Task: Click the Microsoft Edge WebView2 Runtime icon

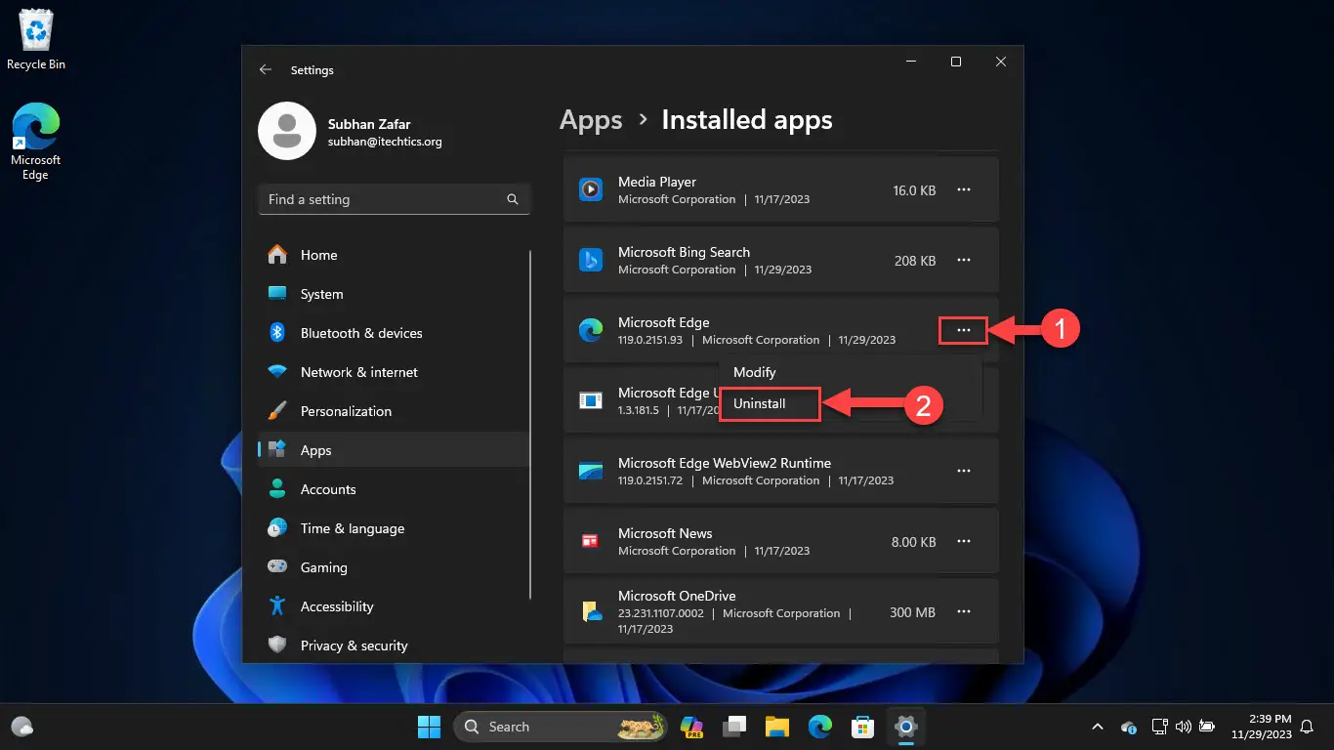Action: 591,471
